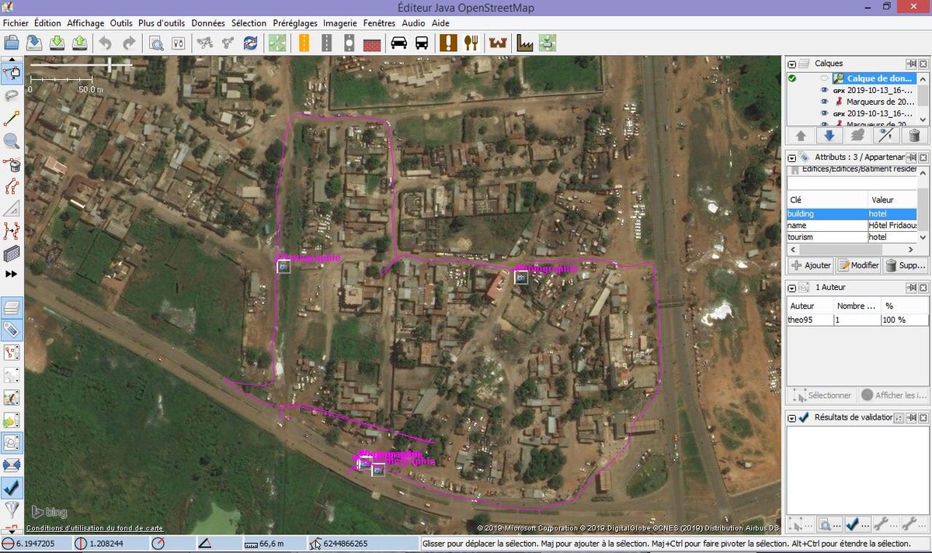Pick the factory preset icon
Viewport: 932px width, 553px height.
[x=525, y=43]
